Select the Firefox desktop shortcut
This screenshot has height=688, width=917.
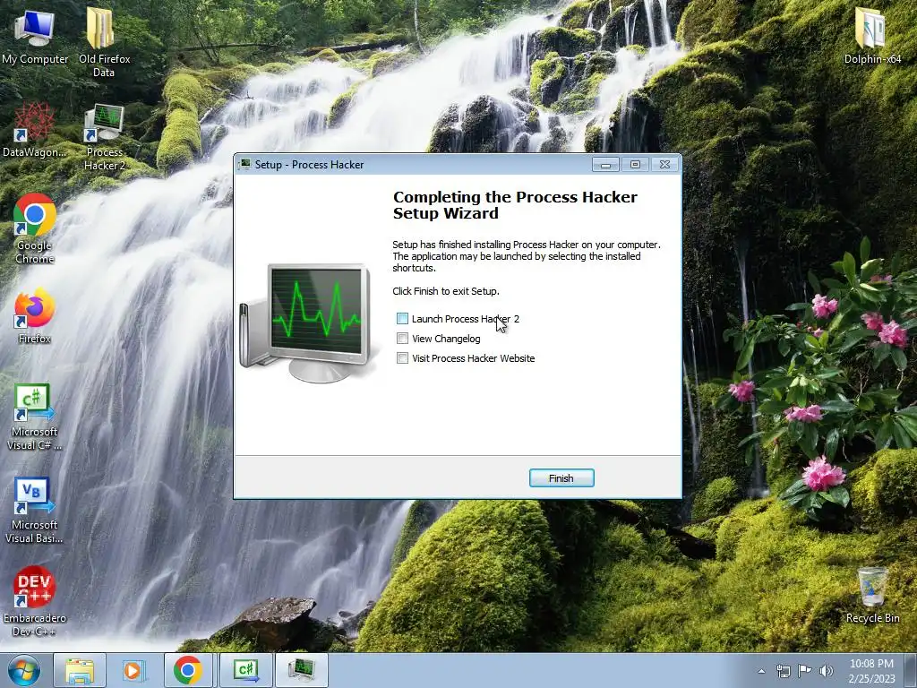pos(35,315)
